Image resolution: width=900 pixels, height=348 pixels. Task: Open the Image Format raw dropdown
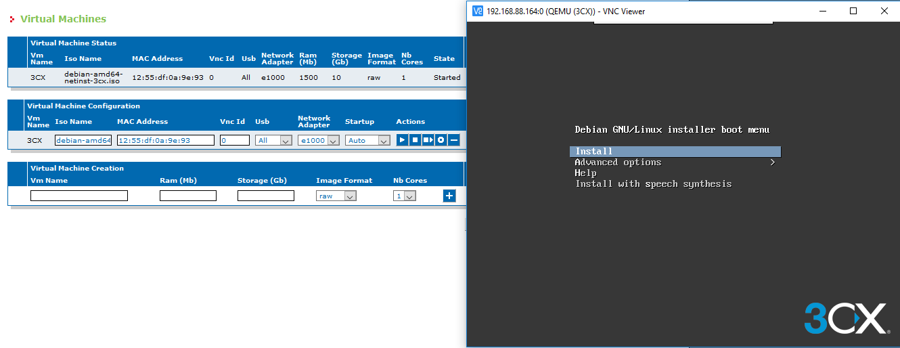click(x=336, y=196)
